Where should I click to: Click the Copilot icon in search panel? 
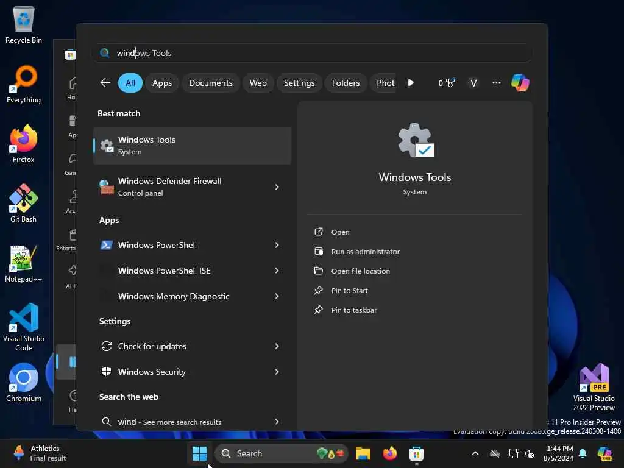[x=520, y=83]
